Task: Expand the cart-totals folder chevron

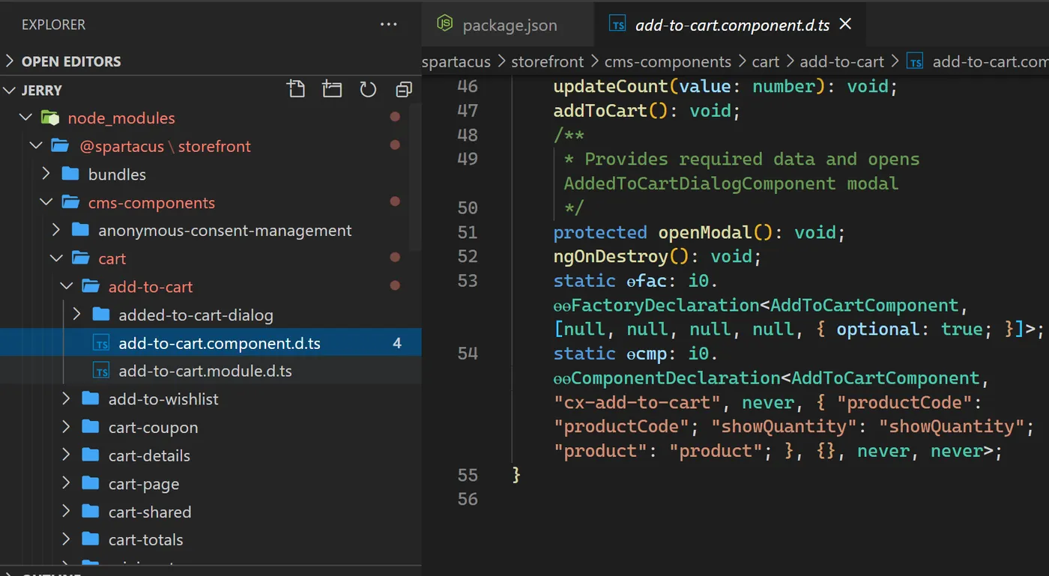Action: click(67, 539)
